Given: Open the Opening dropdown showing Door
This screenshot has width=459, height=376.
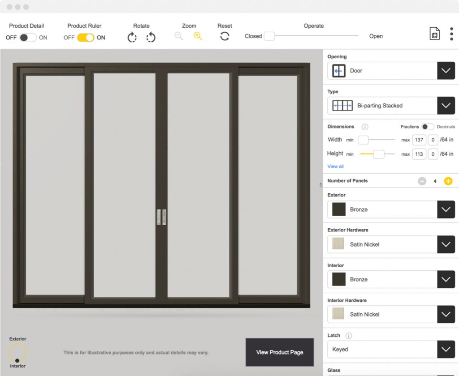Looking at the screenshot, I should 446,70.
